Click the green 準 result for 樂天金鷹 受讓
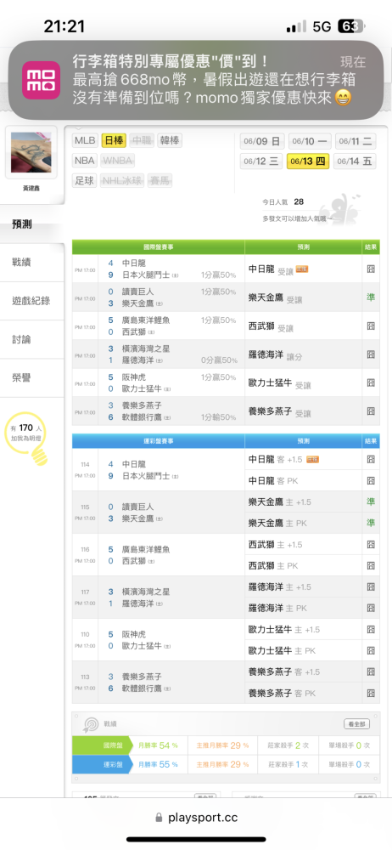This screenshot has width=392, height=850. (371, 297)
